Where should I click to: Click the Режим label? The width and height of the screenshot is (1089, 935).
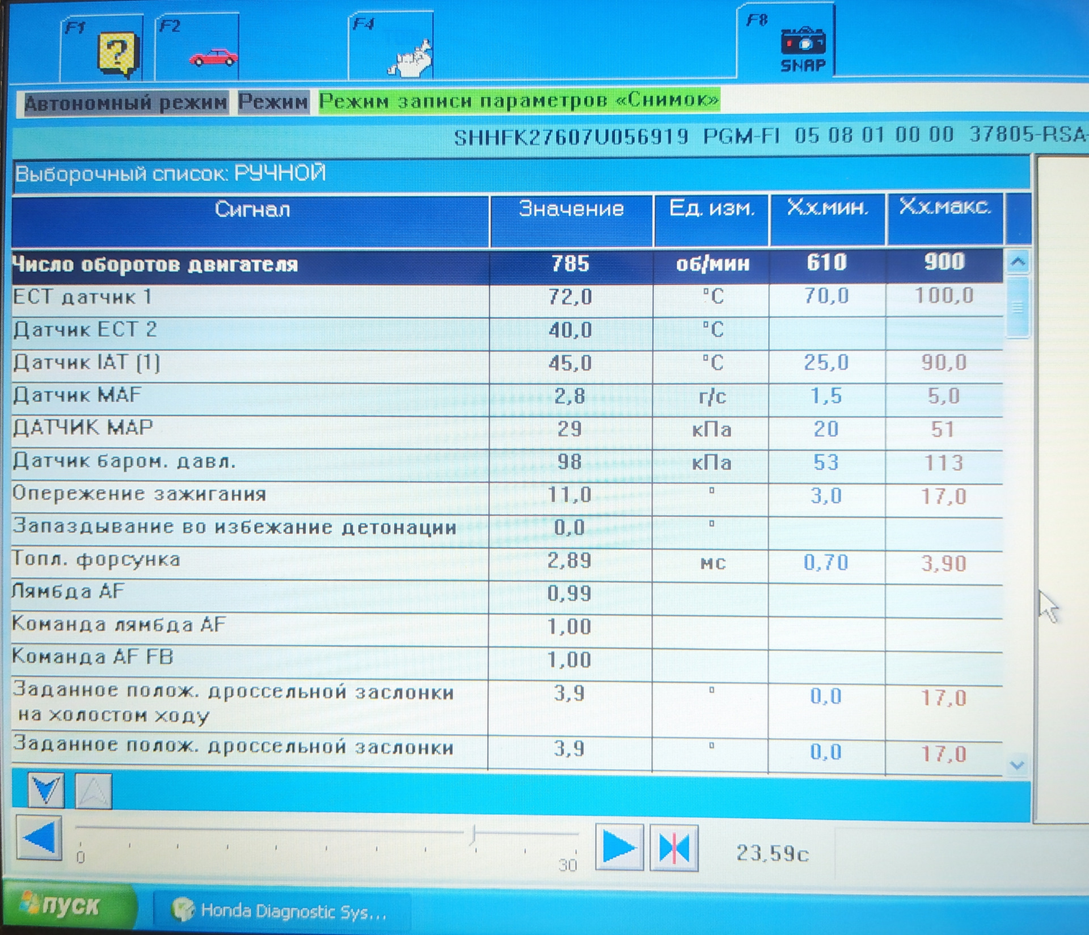273,102
